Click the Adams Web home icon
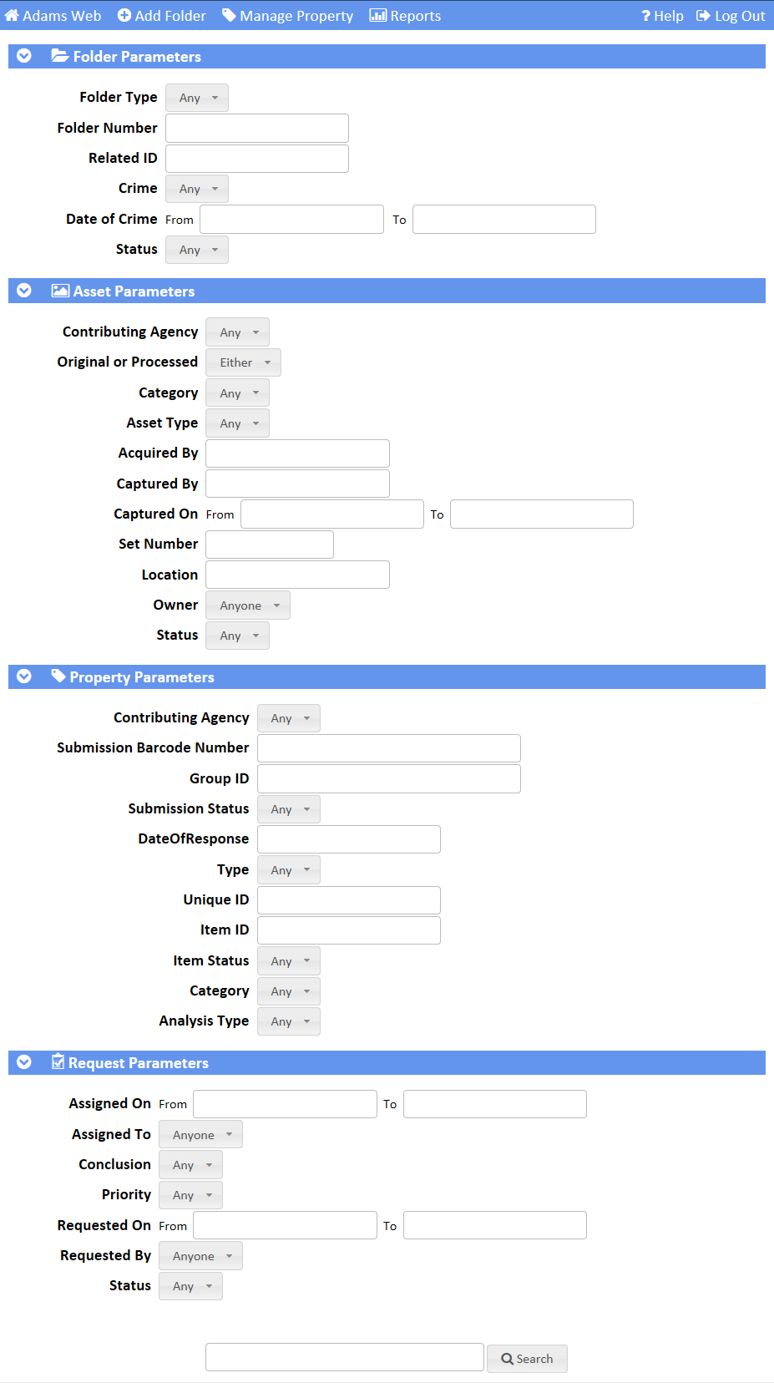 [x=12, y=16]
